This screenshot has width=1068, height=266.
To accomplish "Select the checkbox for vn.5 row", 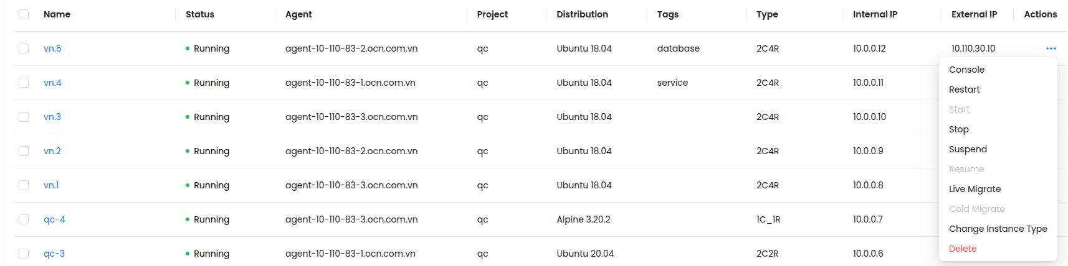I will [24, 48].
